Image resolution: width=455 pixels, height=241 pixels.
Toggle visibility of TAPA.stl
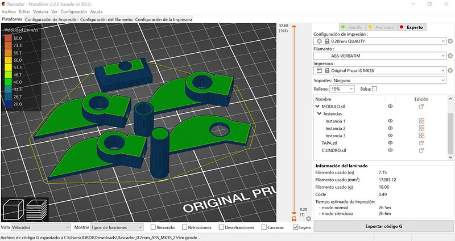pyautogui.click(x=390, y=143)
